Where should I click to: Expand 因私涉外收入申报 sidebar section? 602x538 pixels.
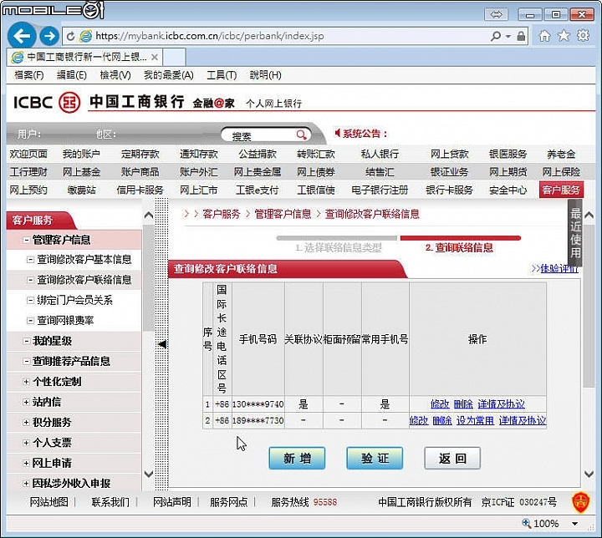26,483
